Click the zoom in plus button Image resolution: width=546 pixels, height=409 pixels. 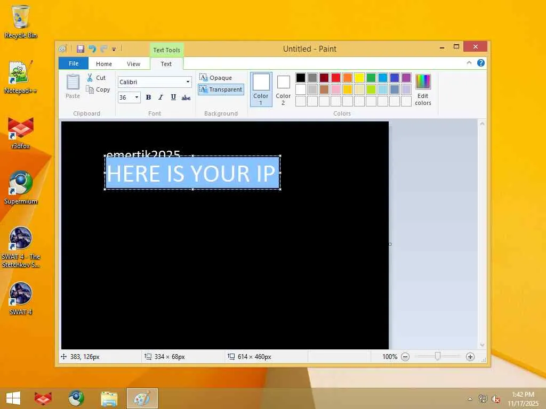470,357
